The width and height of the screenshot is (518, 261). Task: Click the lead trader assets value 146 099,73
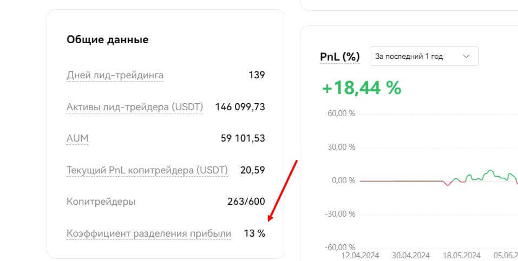240,107
